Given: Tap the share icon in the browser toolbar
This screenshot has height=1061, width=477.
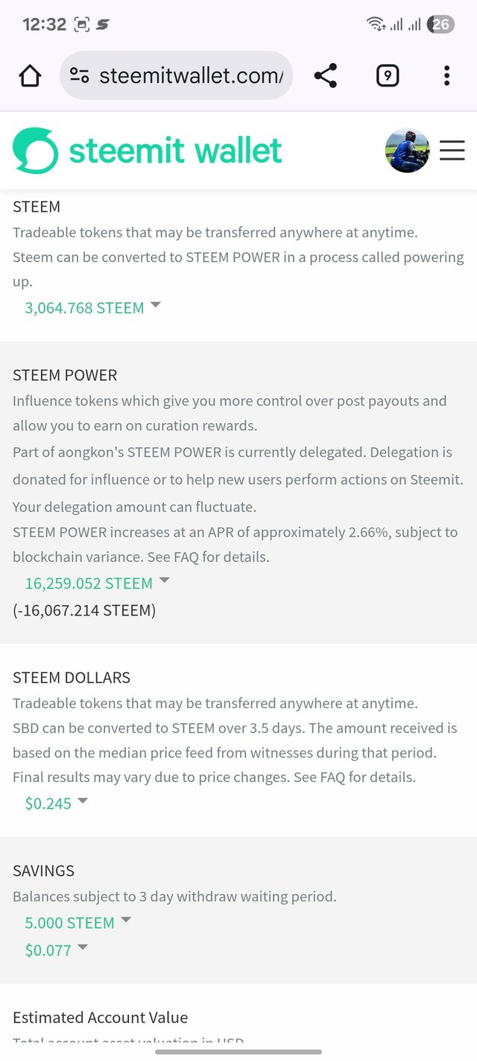Looking at the screenshot, I should tap(325, 75).
